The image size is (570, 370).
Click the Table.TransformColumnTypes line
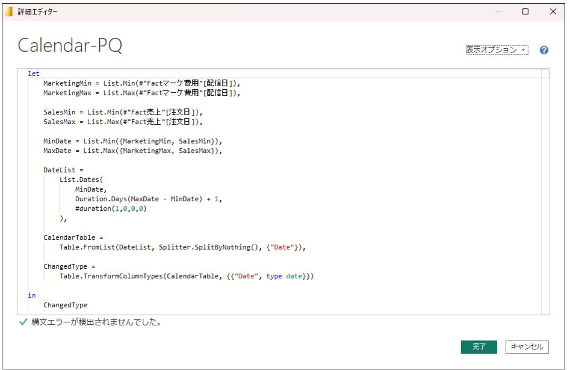(x=187, y=276)
